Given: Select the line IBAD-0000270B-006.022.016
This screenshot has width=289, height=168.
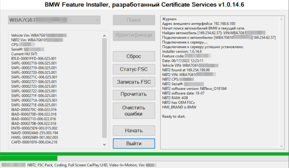Looking at the screenshot, I should pos(34,124).
